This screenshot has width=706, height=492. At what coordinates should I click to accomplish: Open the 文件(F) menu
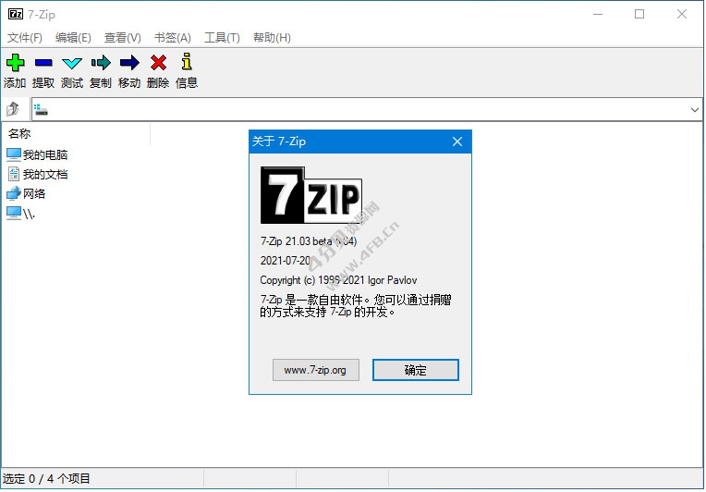pyautogui.click(x=25, y=37)
